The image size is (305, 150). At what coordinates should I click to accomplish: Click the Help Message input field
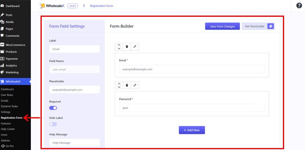(75, 143)
